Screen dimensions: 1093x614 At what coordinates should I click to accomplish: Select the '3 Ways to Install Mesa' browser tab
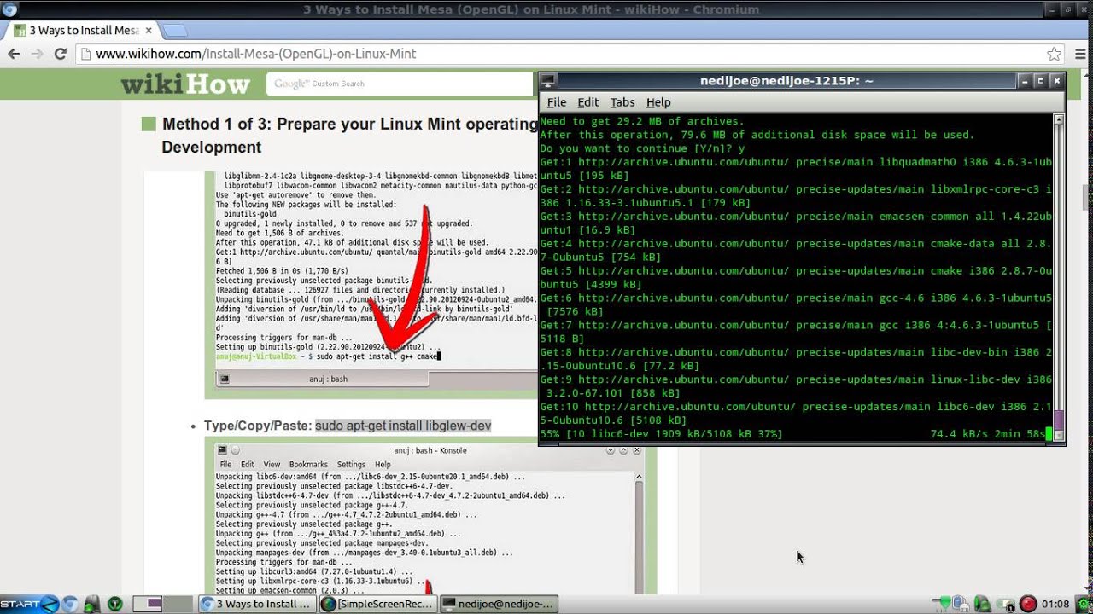click(82, 30)
